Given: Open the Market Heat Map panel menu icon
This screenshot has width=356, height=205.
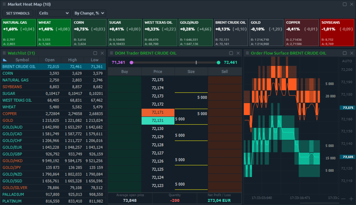Looking at the screenshot, I should click(4, 4).
